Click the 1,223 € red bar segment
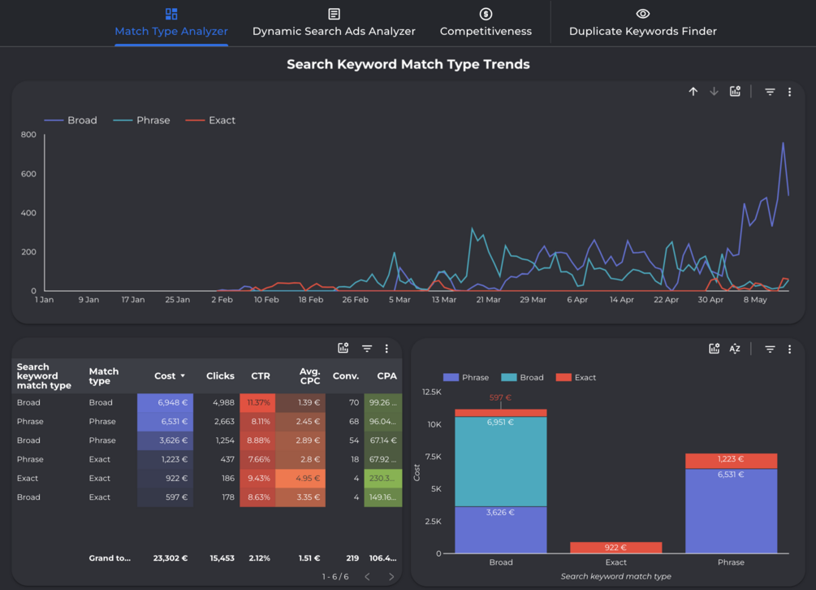Image resolution: width=816 pixels, height=590 pixels. pos(732,461)
